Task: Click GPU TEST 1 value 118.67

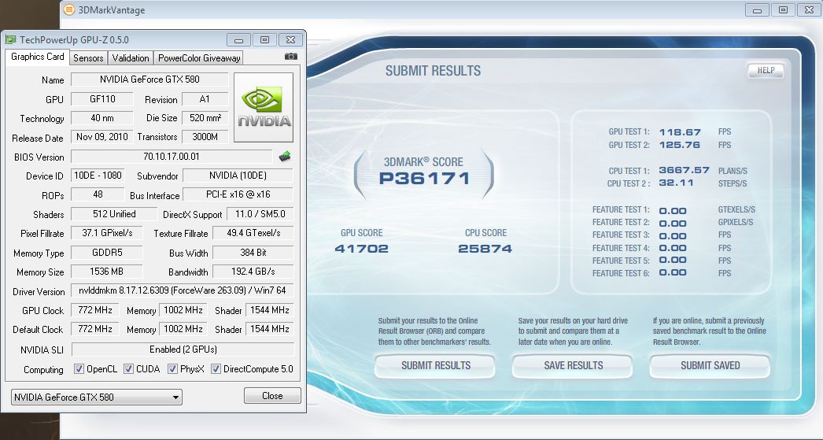Action: click(x=680, y=132)
